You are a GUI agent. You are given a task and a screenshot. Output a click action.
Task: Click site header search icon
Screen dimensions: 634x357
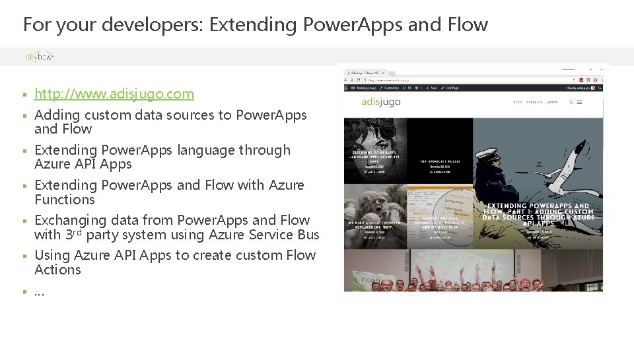pyautogui.click(x=571, y=102)
